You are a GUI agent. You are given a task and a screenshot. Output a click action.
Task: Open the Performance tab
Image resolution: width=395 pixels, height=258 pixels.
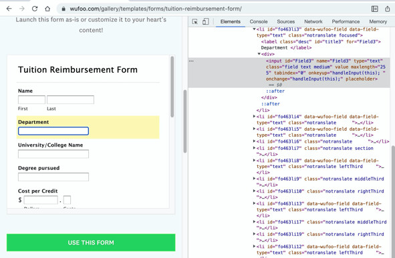pos(346,21)
